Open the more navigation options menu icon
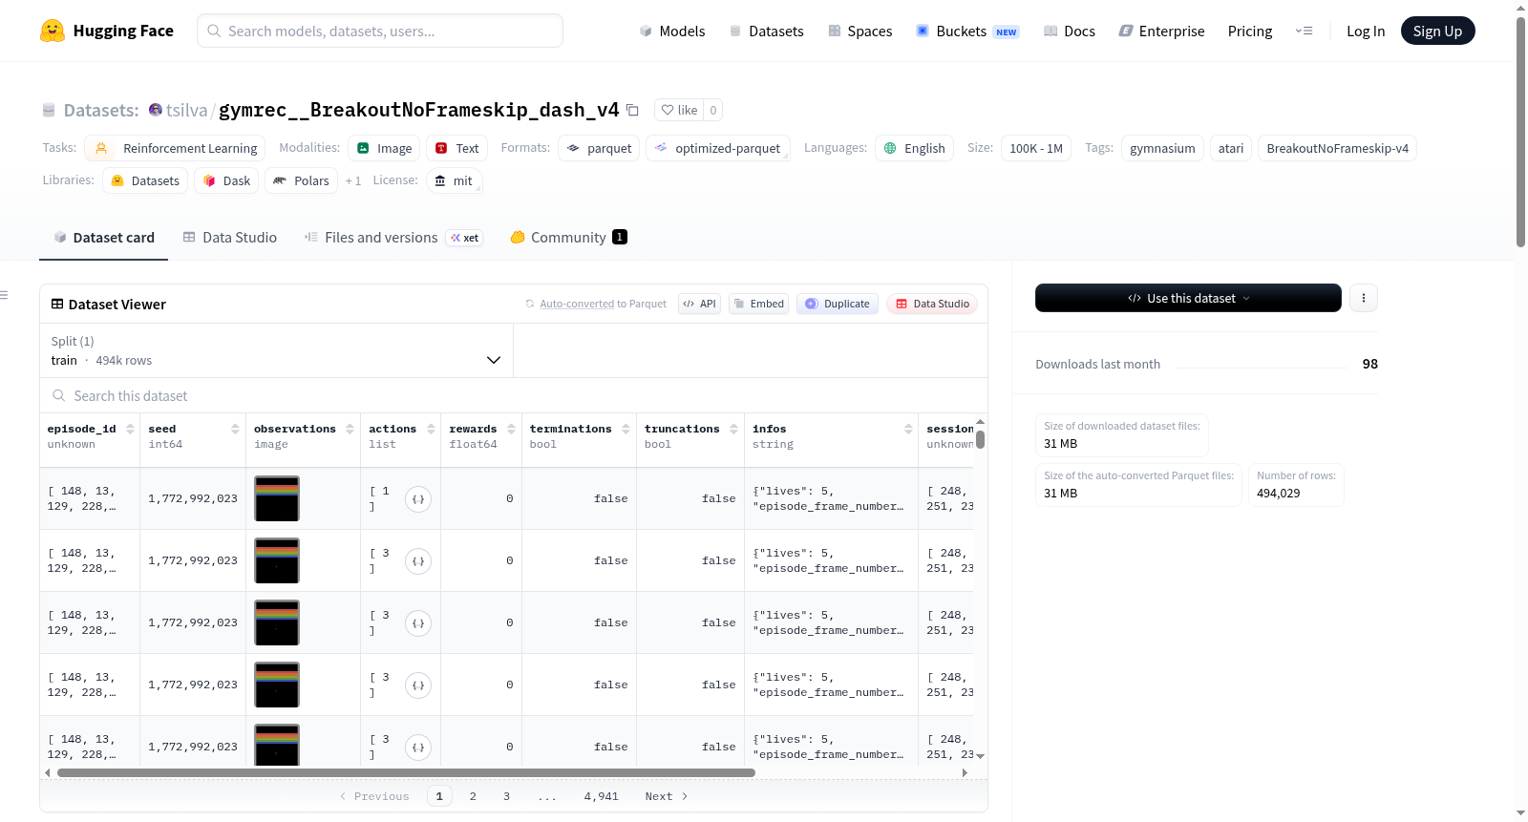Image resolution: width=1528 pixels, height=822 pixels. pyautogui.click(x=1304, y=31)
